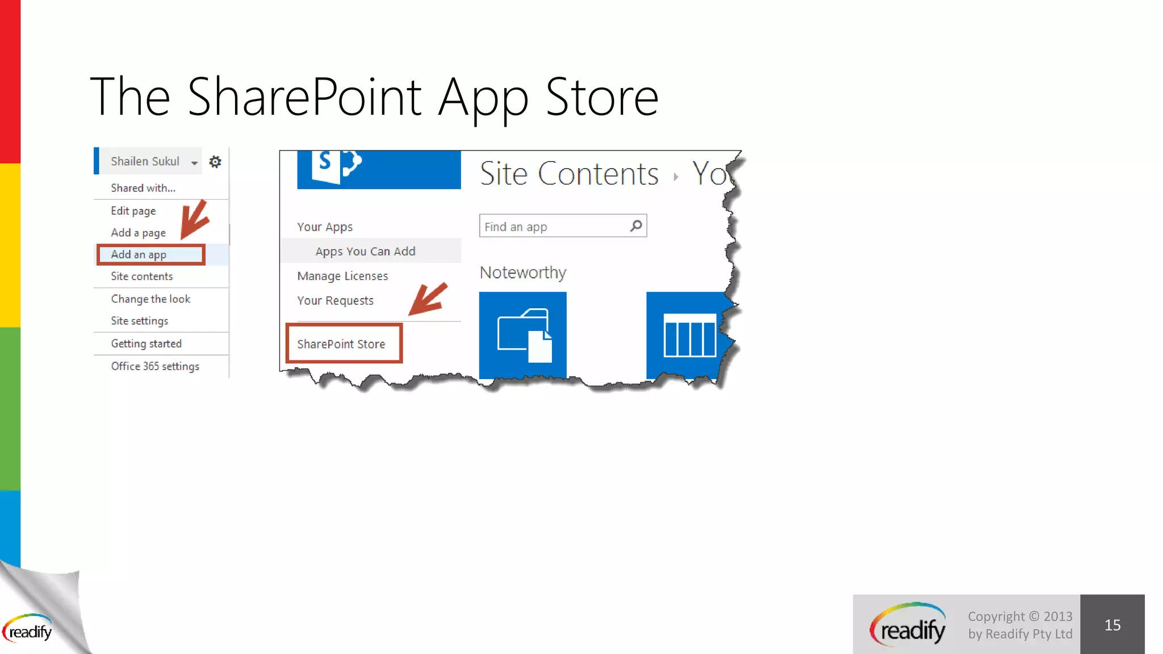Click the small readify logo on page curl
The height and width of the screenshot is (654, 1163).
pos(27,628)
